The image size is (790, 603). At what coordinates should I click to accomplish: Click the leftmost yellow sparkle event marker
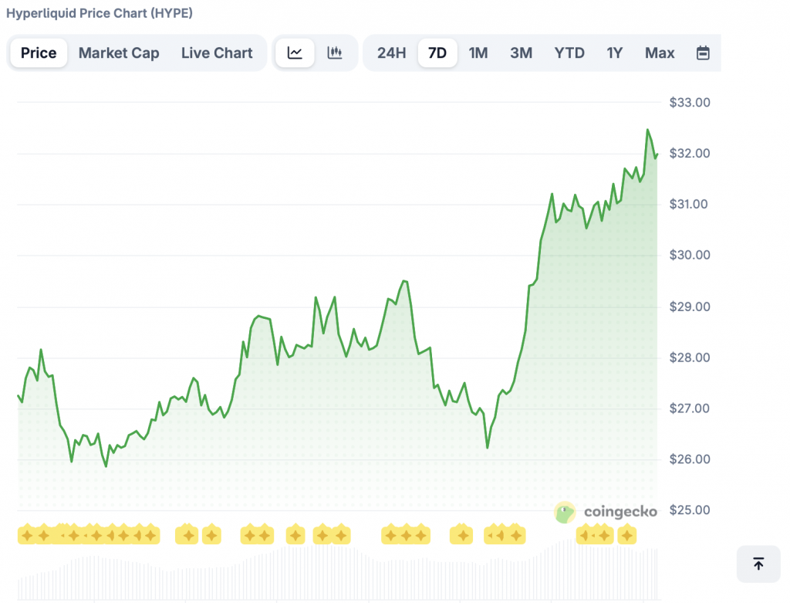tap(27, 534)
